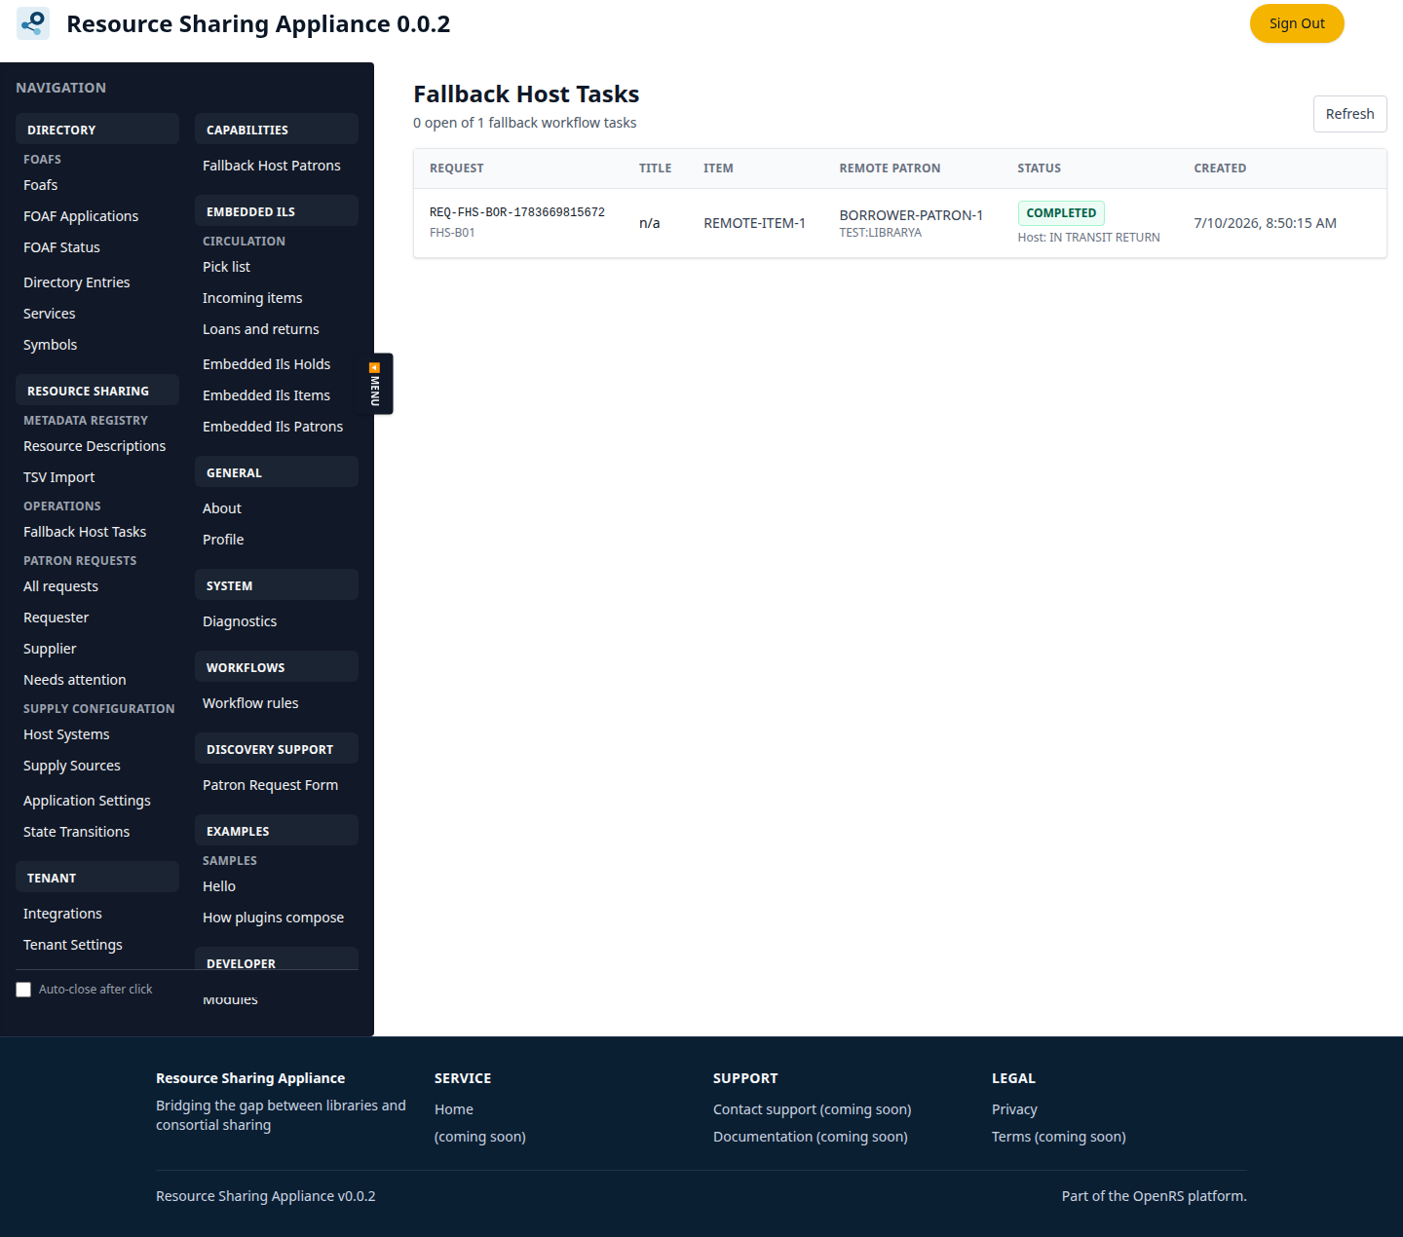1403x1237 pixels.
Task: Open Patron Request Form
Action: tap(270, 785)
